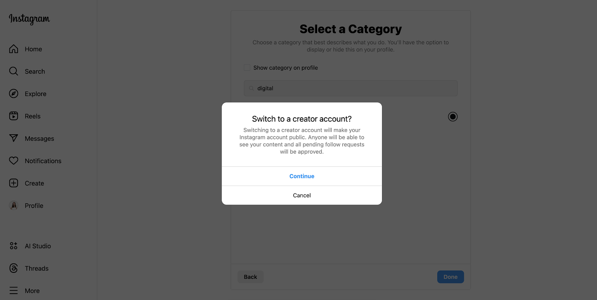
Task: Click the Create plus icon
Action: click(x=14, y=183)
